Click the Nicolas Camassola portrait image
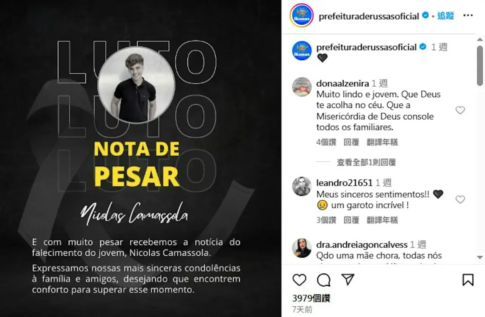The width and height of the screenshot is (485, 317). pos(136,85)
